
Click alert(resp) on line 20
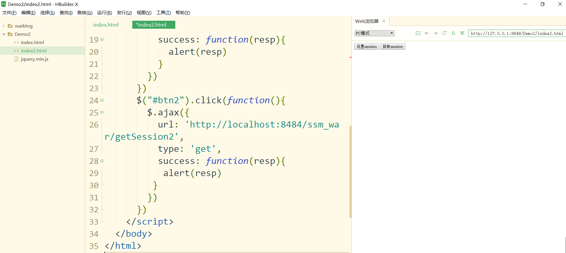click(x=198, y=52)
